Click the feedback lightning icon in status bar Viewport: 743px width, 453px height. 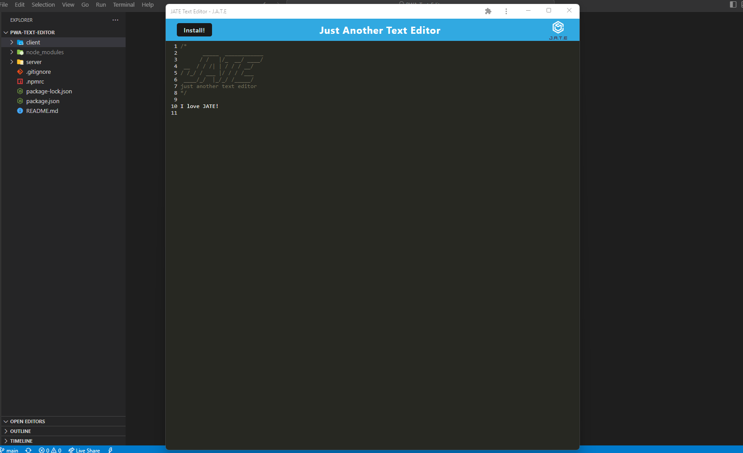(110, 450)
